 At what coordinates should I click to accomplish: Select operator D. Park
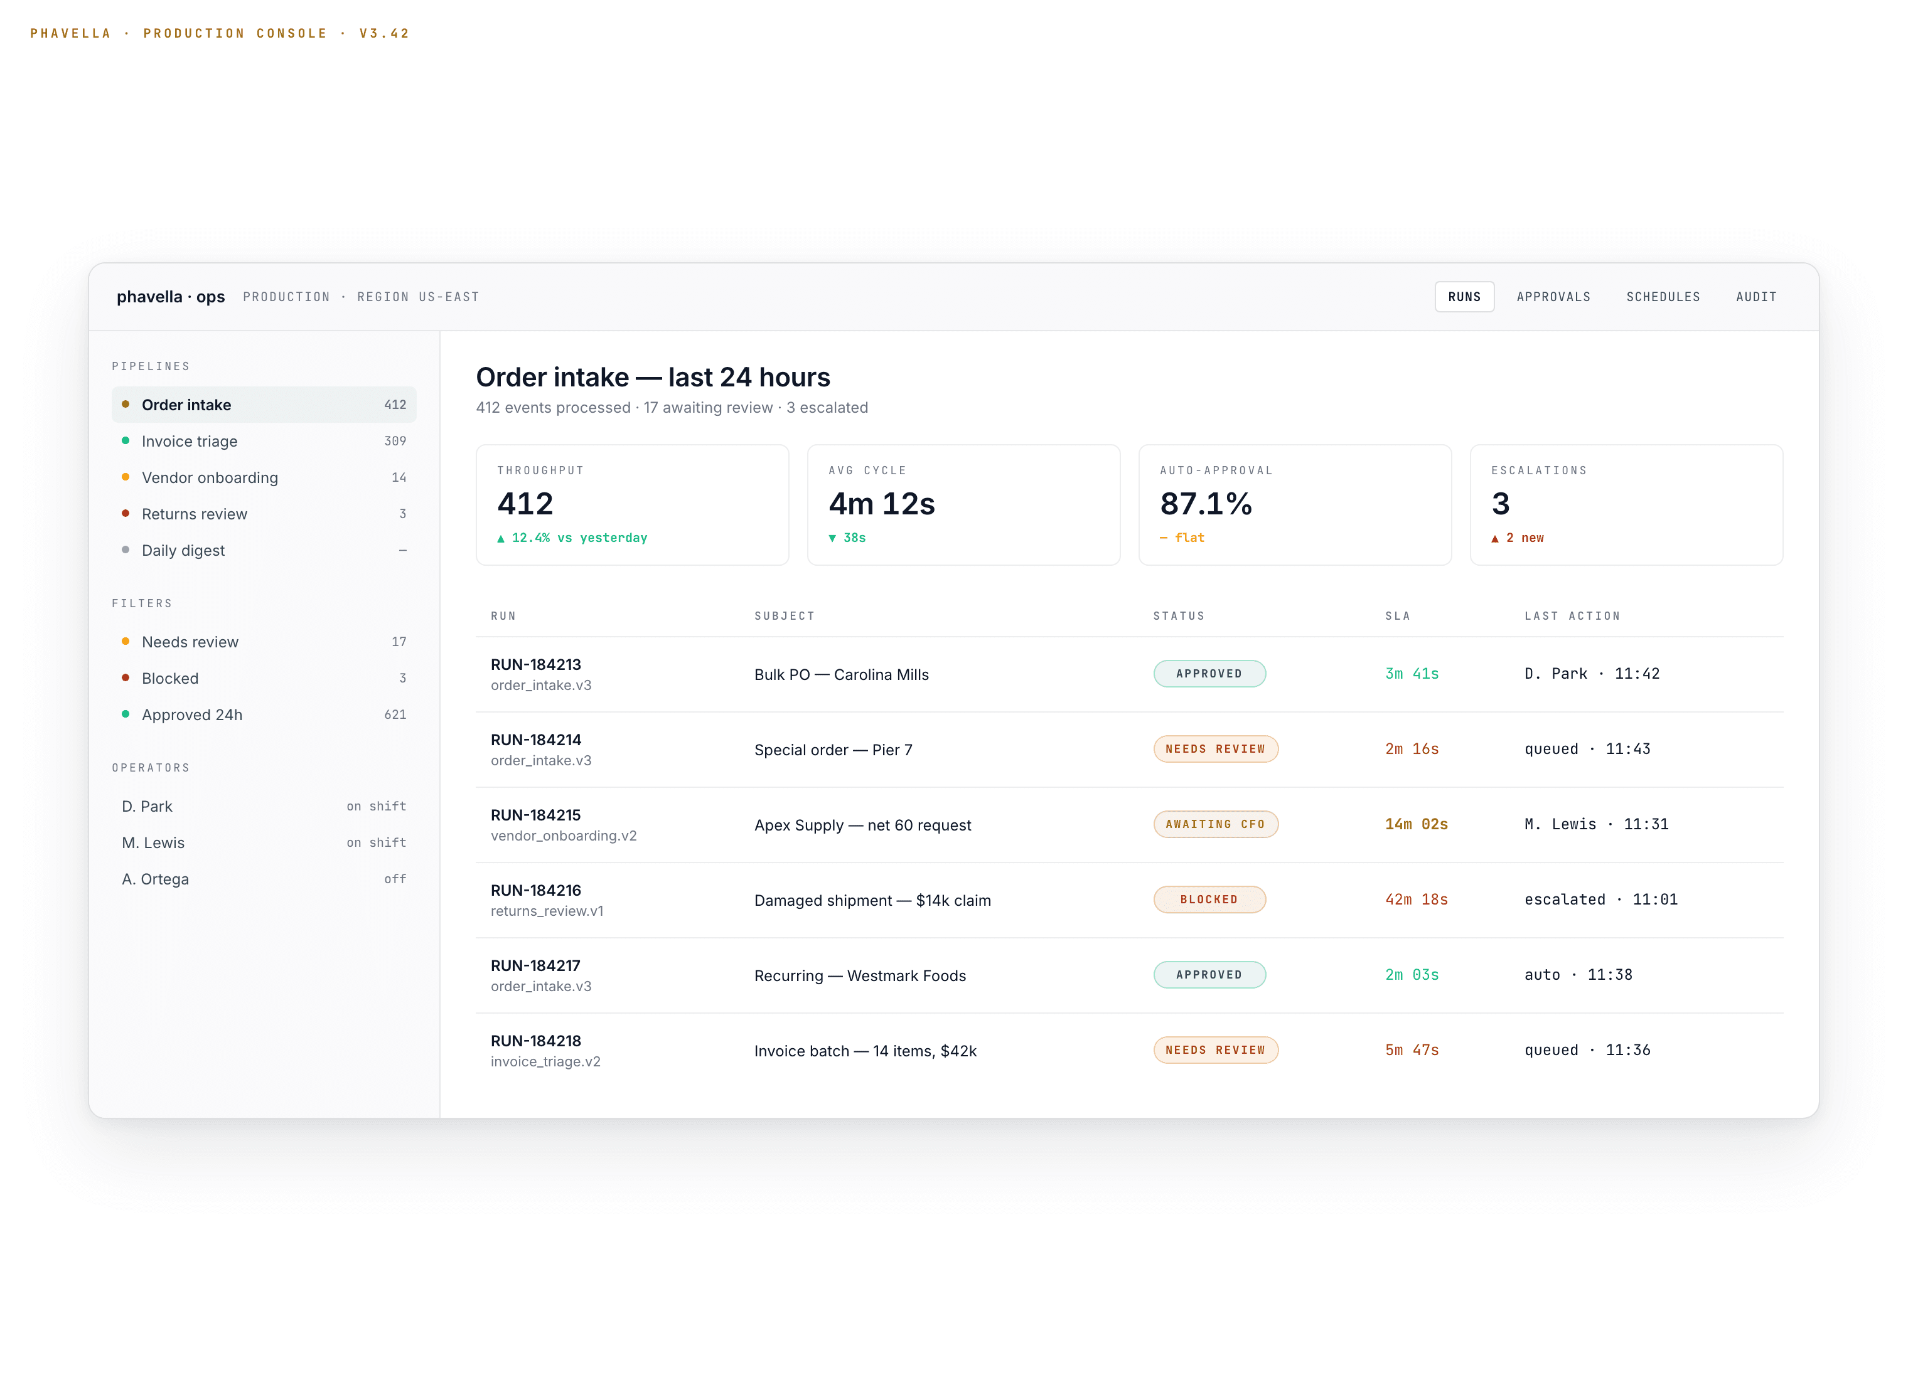(264, 805)
